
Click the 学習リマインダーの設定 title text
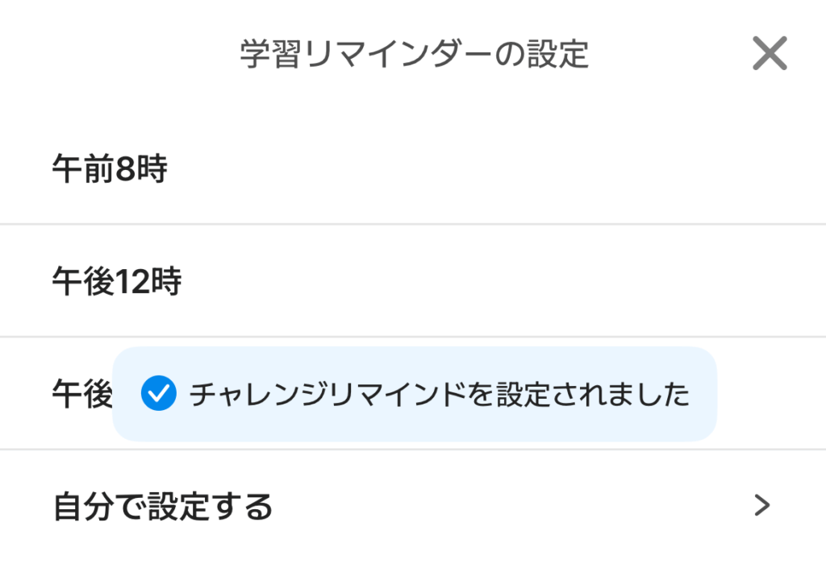click(414, 54)
